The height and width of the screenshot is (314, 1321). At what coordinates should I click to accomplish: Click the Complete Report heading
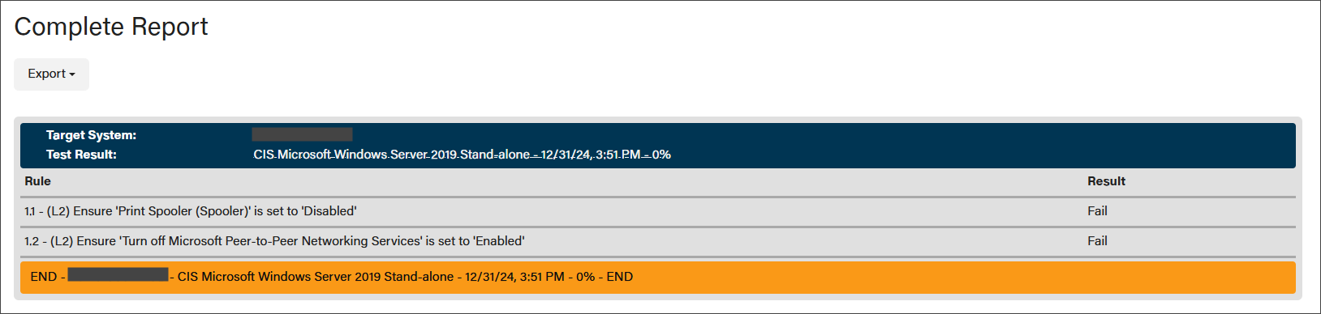click(x=111, y=27)
